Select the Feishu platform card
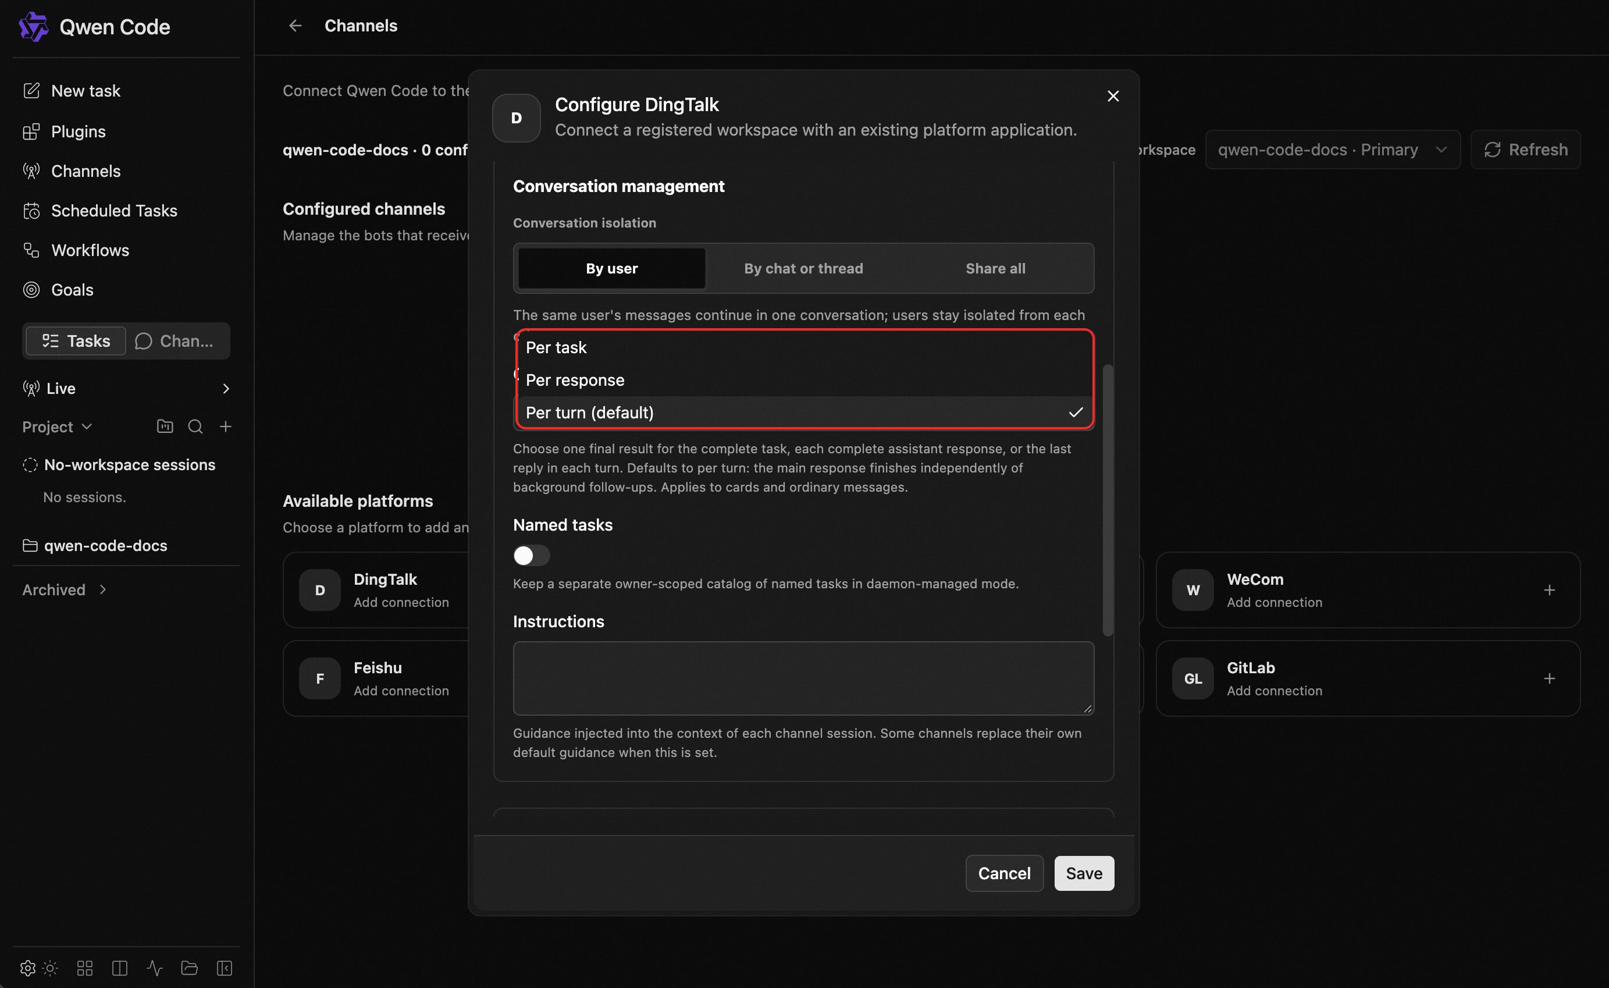This screenshot has width=1609, height=988. click(376, 678)
